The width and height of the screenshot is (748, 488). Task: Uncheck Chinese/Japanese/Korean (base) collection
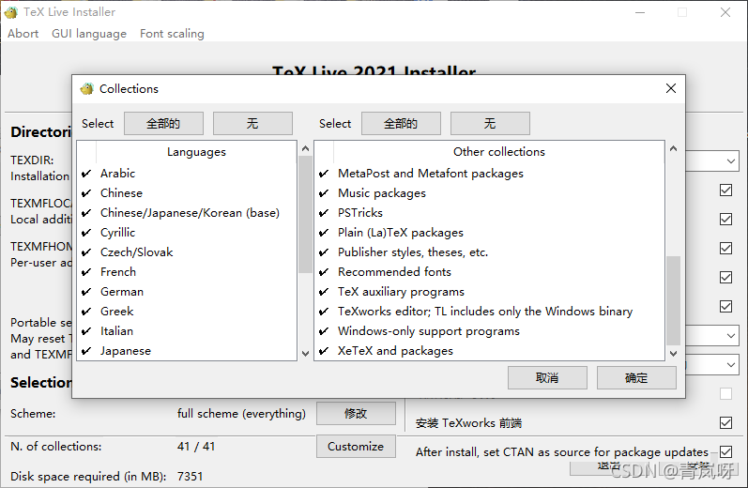[86, 213]
